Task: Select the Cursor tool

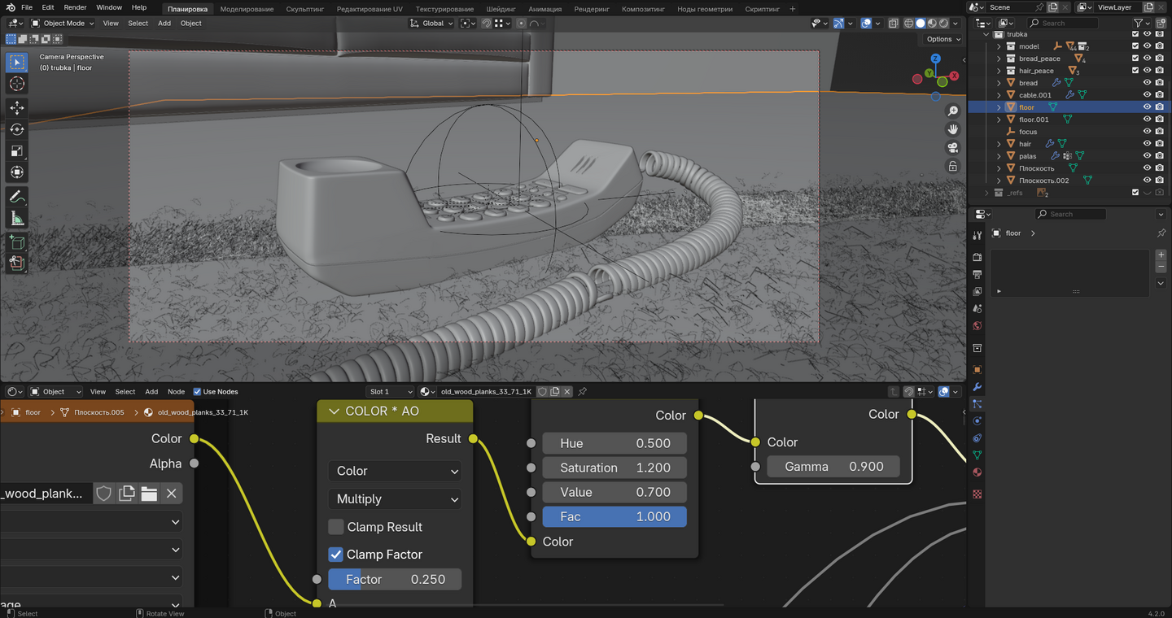Action: [x=16, y=84]
